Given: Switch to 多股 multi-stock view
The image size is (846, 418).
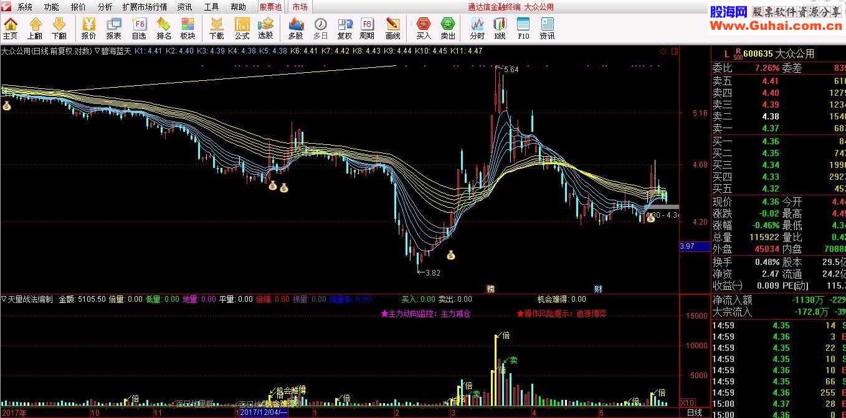Looking at the screenshot, I should (296, 28).
